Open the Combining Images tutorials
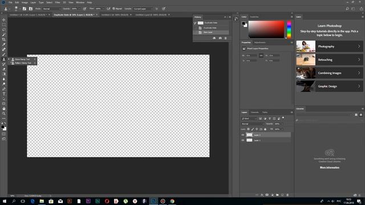This screenshot has height=205, width=365. pyautogui.click(x=330, y=73)
